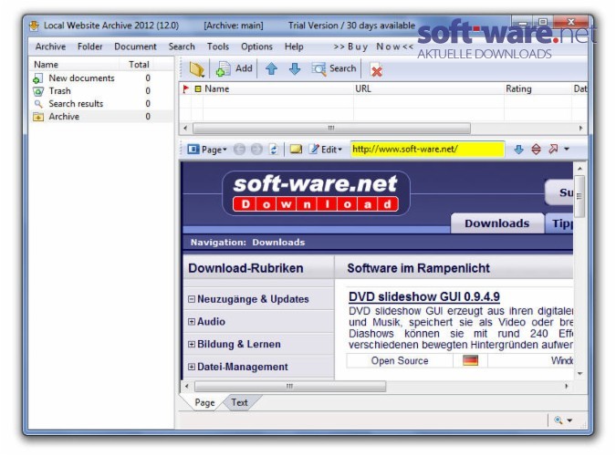Click the >> Buy Now << link
The image size is (616, 456).
tap(373, 47)
